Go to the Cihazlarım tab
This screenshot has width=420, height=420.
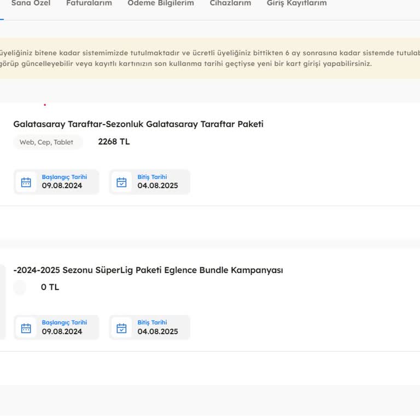(x=230, y=3)
